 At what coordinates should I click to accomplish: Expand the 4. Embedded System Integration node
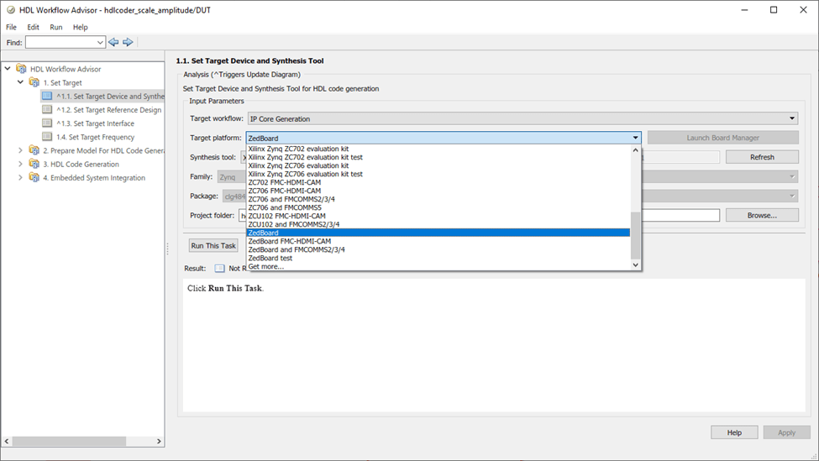pos(20,177)
